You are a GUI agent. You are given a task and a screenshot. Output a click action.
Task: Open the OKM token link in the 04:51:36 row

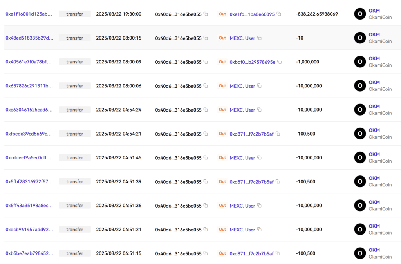pyautogui.click(x=374, y=202)
